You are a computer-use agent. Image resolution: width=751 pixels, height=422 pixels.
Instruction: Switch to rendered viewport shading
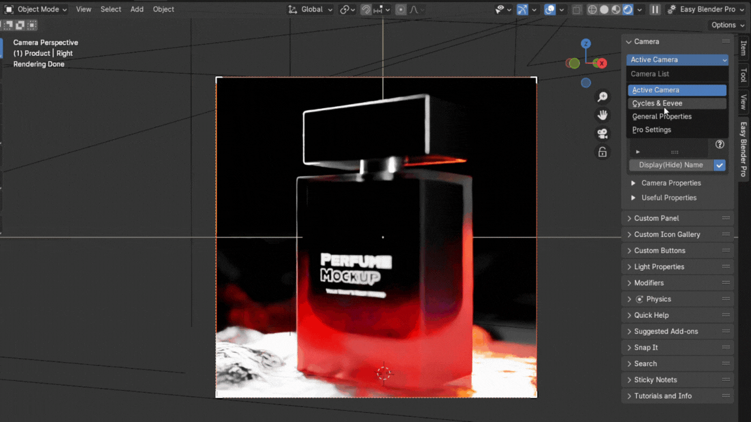[x=628, y=10]
